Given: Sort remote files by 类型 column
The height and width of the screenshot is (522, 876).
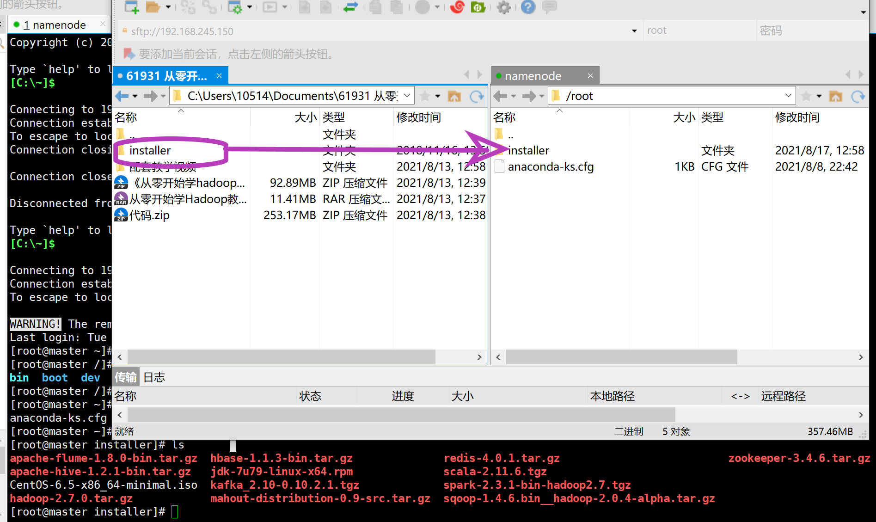Looking at the screenshot, I should coord(735,117).
